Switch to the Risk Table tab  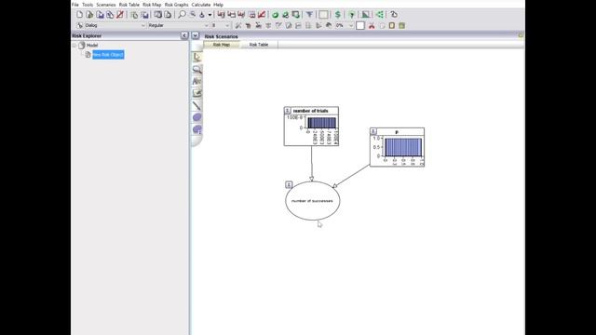(259, 45)
